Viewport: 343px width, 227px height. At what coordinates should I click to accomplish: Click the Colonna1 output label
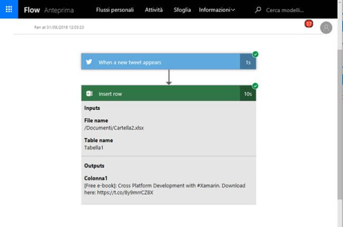[96, 179]
